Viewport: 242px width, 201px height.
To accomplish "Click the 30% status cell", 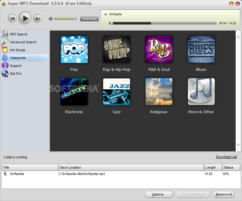I will coord(225,174).
